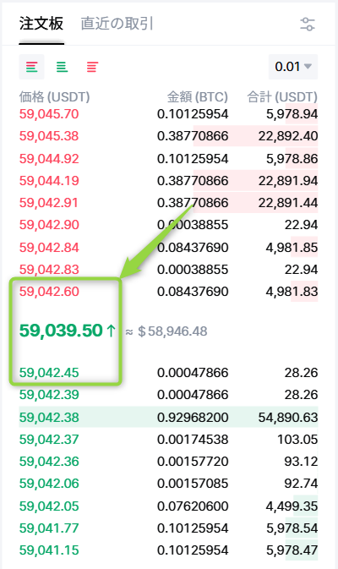Click amount 0.92968200 in bid rows
This screenshot has height=569, width=338.
click(x=193, y=418)
